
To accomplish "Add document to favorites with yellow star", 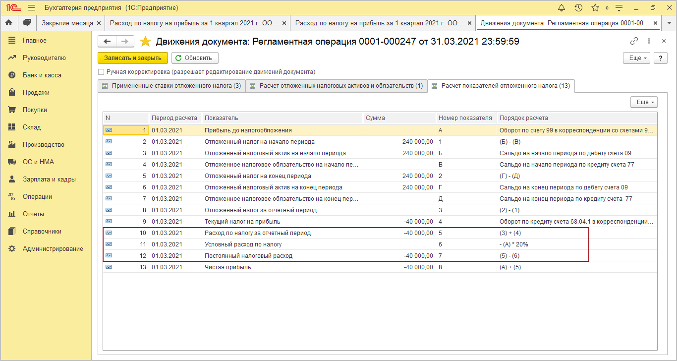I will [x=145, y=42].
